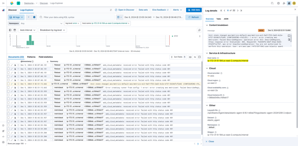298x146 pixels.
Task: Open the calendar date quick menu
Action: coord(119,17)
